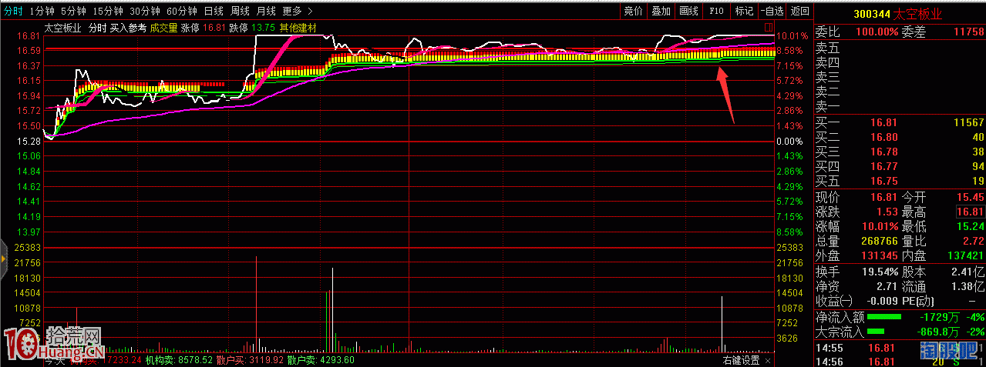The height and width of the screenshot is (367, 986).
Task: Click the 内盘 137421 value
Action: pos(966,256)
